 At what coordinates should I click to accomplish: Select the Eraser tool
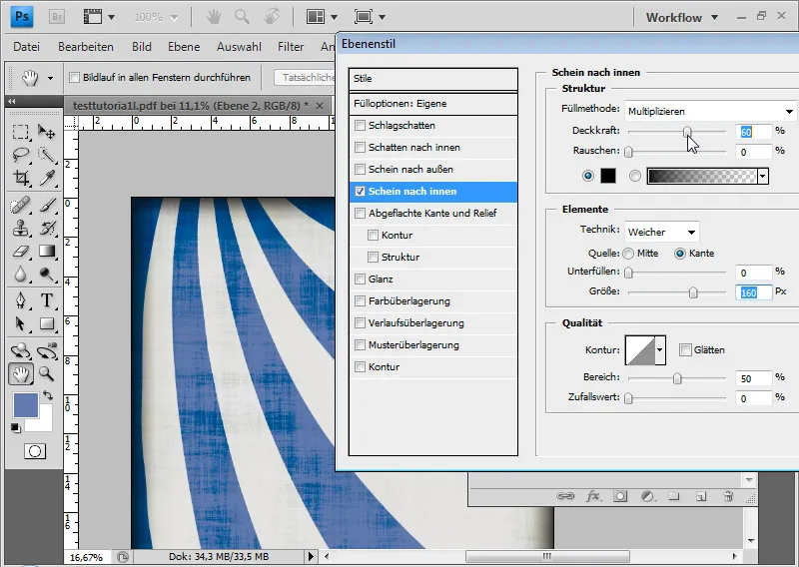pos(20,252)
